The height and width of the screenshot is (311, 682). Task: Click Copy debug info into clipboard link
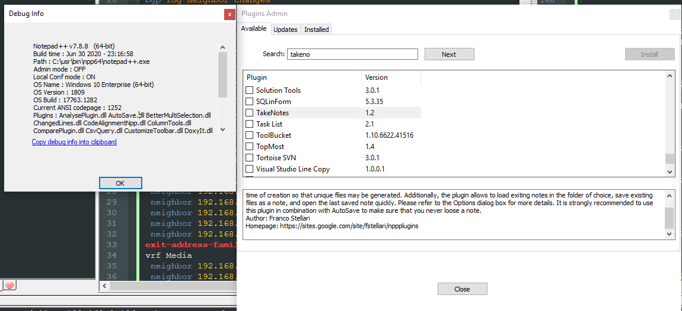coord(74,142)
